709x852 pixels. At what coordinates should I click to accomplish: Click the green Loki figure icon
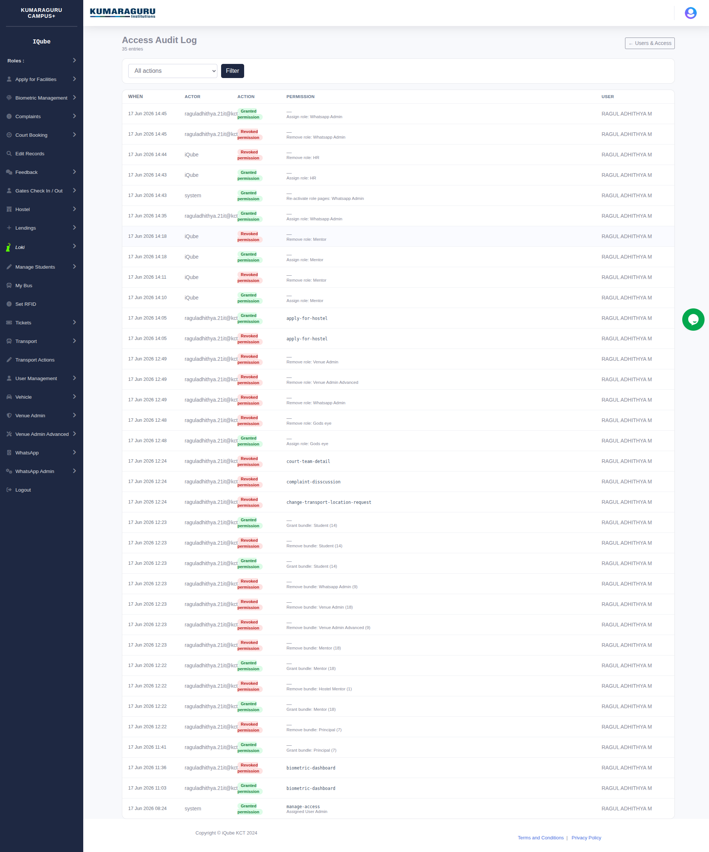[x=8, y=247]
